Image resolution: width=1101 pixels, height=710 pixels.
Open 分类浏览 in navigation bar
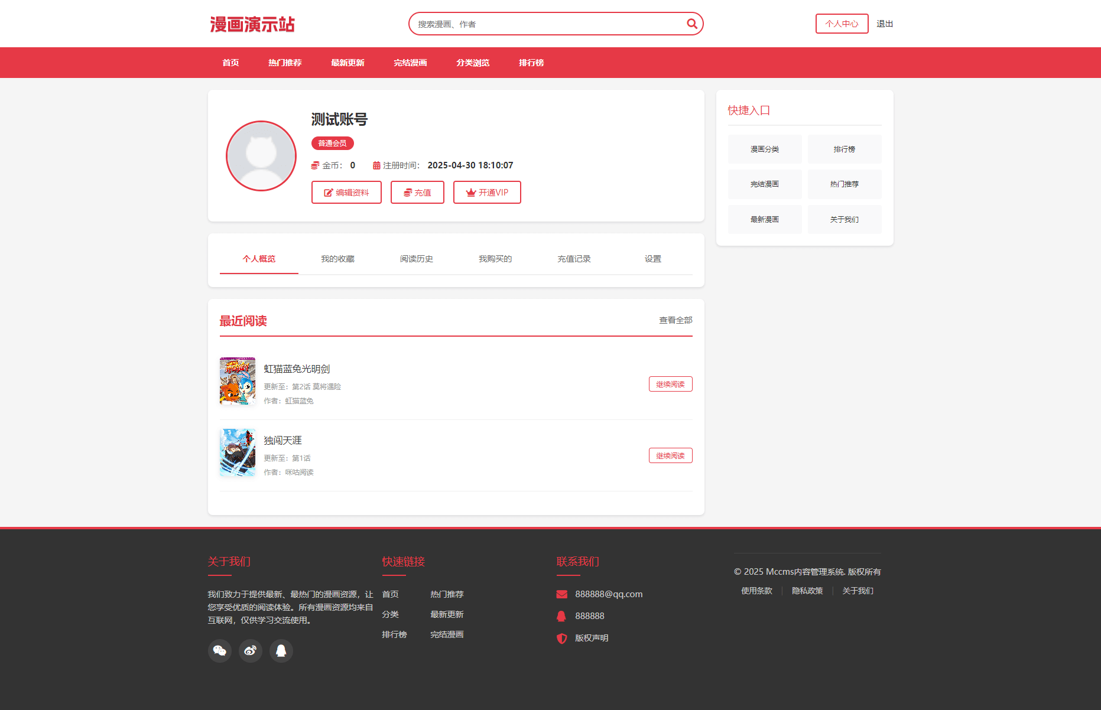point(472,63)
